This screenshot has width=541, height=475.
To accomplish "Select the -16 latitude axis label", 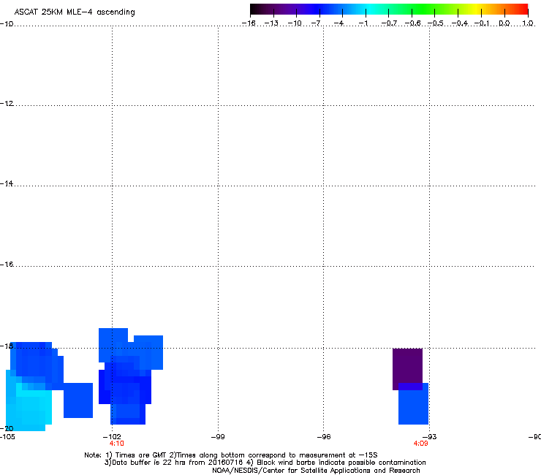I will 7,265.
